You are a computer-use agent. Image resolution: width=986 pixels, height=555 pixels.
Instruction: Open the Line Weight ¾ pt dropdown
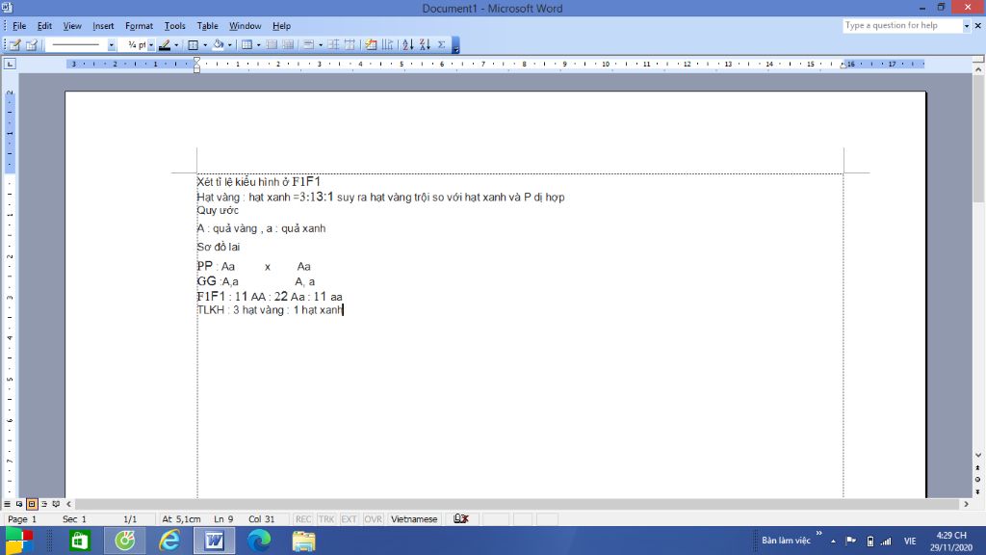tap(151, 44)
